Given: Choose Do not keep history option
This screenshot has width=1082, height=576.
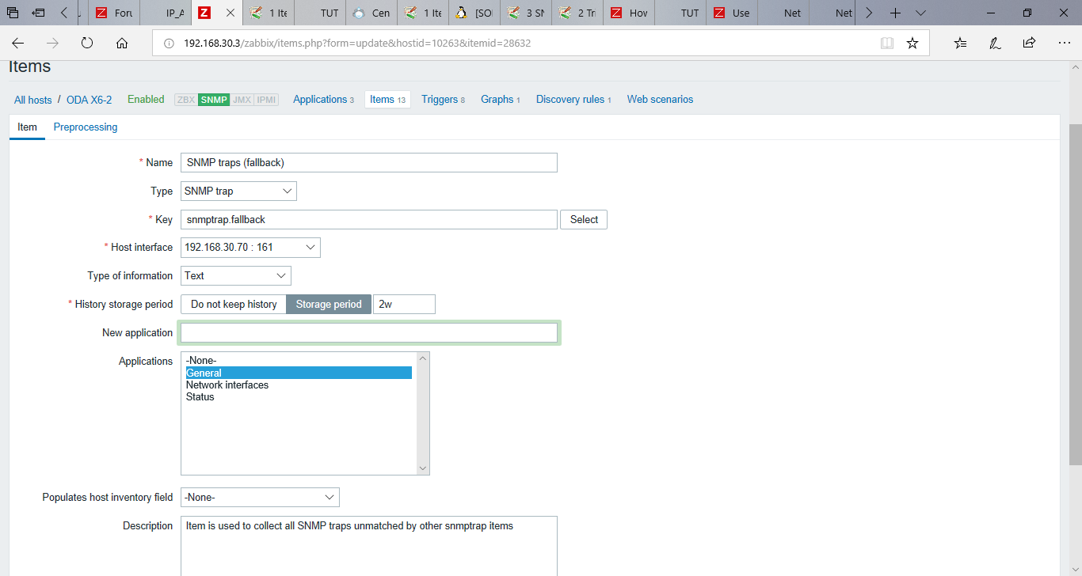Looking at the screenshot, I should (x=234, y=305).
